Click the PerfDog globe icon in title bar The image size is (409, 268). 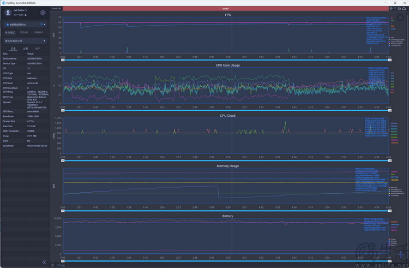point(4,3)
